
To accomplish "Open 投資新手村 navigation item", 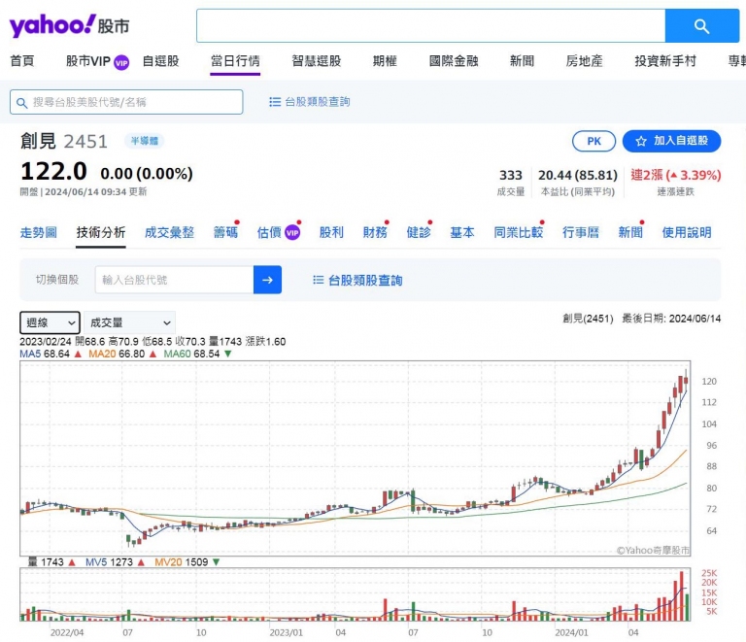I will [665, 61].
